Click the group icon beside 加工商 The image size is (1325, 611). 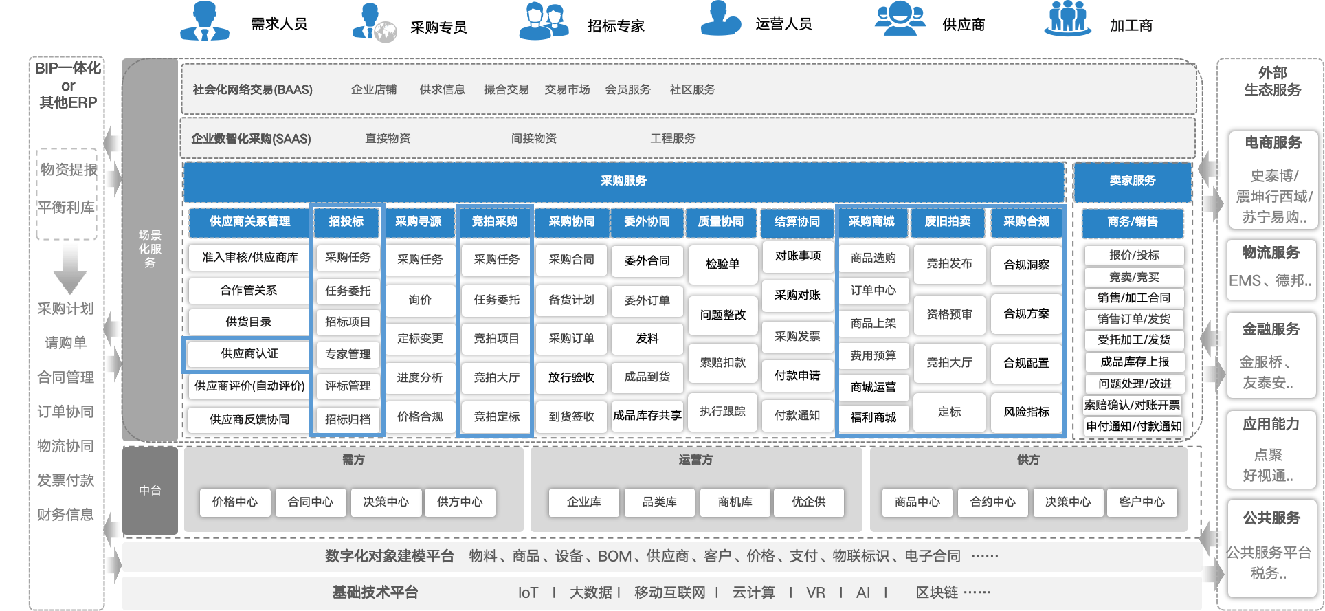coord(1067,19)
